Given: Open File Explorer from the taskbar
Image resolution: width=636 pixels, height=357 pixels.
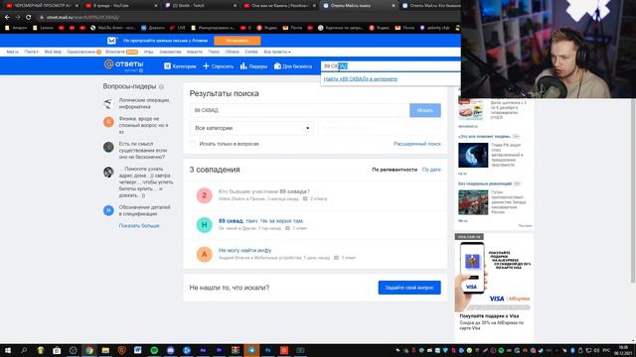Looking at the screenshot, I should [105, 350].
